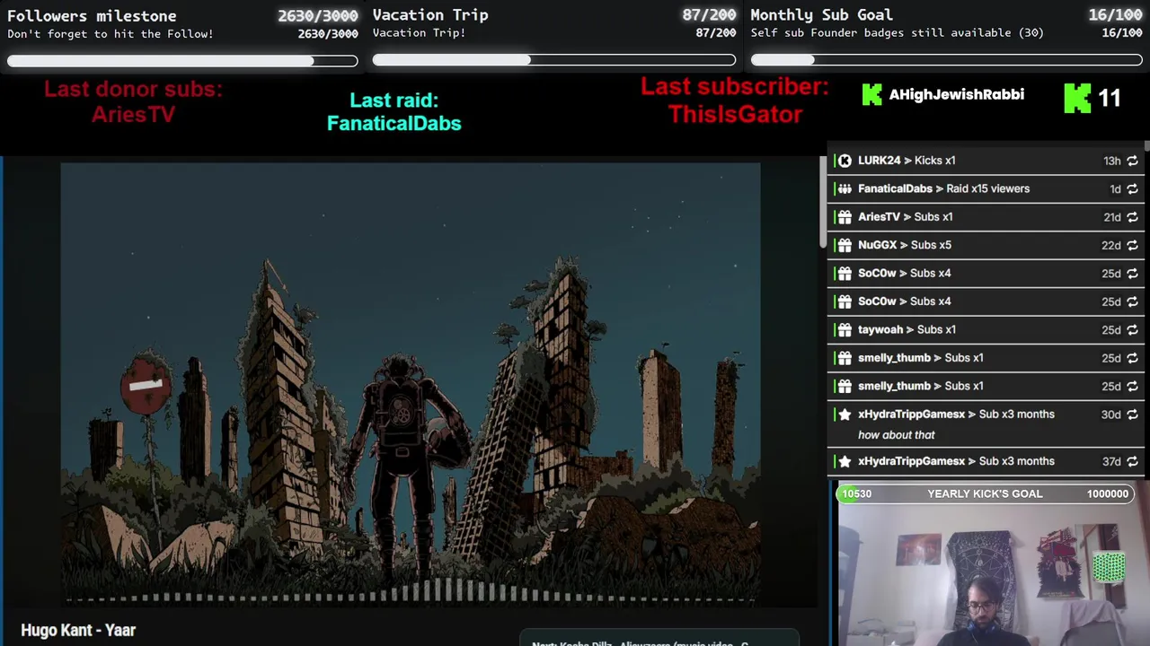
Task: Click the '37d' timestamp on xHydraTrippGamesx row
Action: tap(1111, 461)
